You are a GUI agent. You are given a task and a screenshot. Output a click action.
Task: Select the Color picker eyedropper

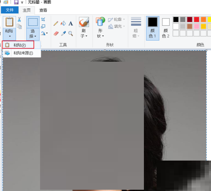pyautogui.click(x=63, y=33)
